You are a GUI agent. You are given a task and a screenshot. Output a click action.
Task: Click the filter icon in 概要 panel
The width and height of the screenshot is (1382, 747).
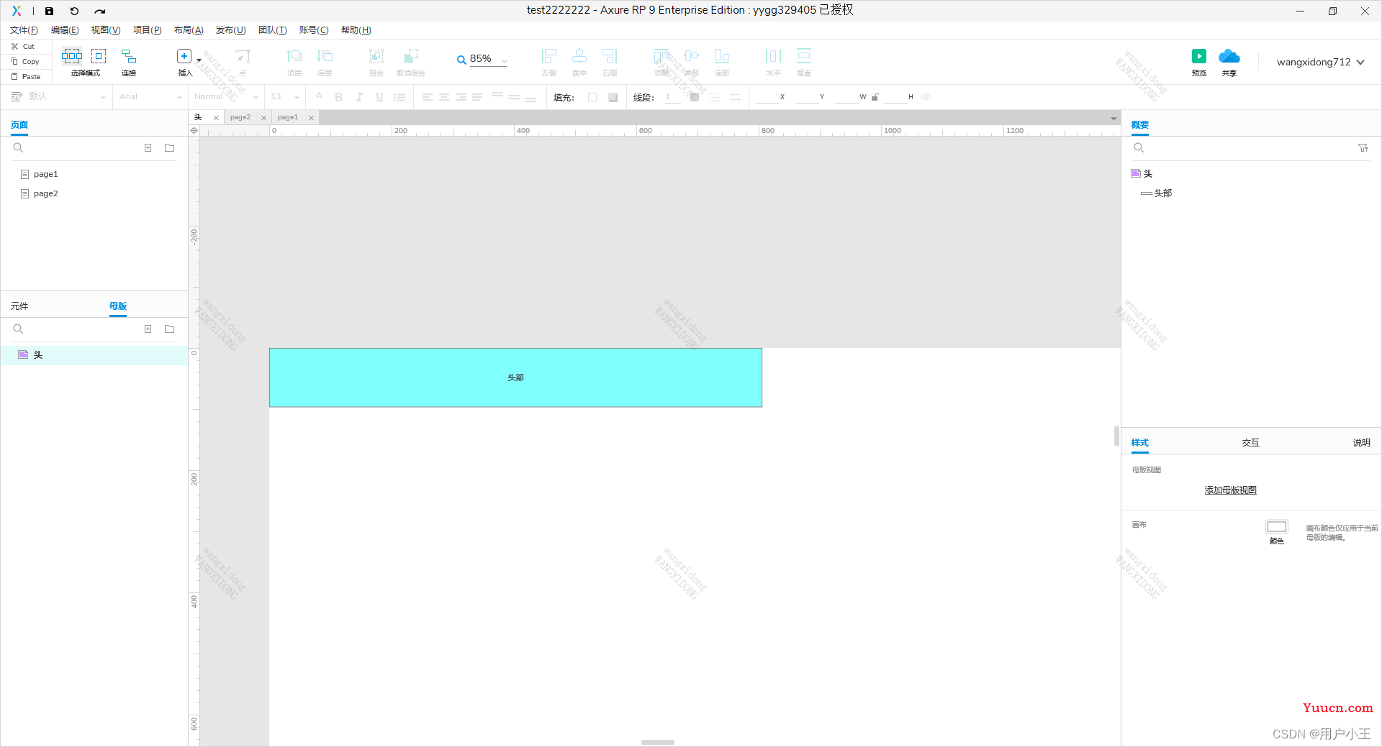click(x=1363, y=148)
